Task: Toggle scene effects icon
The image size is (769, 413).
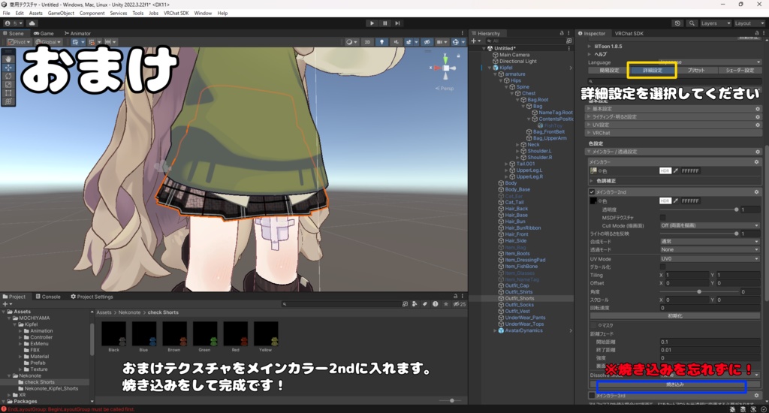Action: [410, 42]
